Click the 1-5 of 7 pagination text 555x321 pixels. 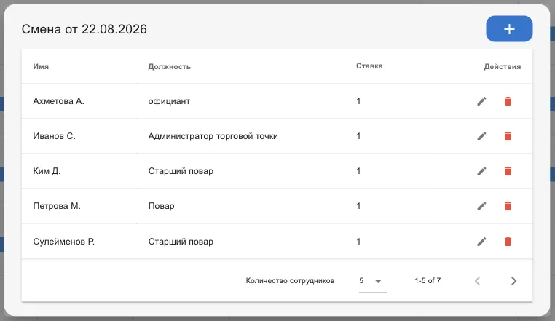point(428,281)
